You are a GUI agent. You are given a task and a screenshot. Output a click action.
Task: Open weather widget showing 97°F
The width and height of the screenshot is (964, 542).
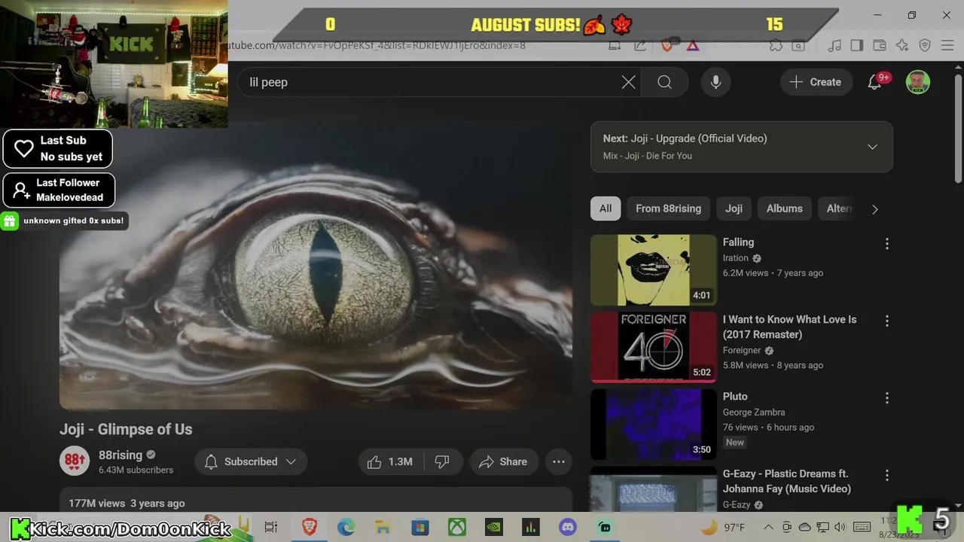pos(723,527)
